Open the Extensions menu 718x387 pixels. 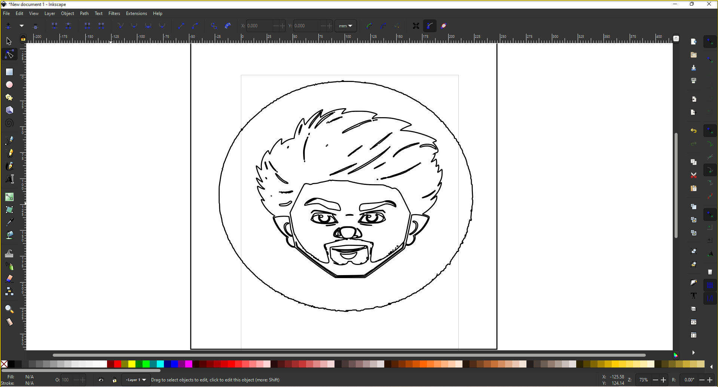coord(136,13)
